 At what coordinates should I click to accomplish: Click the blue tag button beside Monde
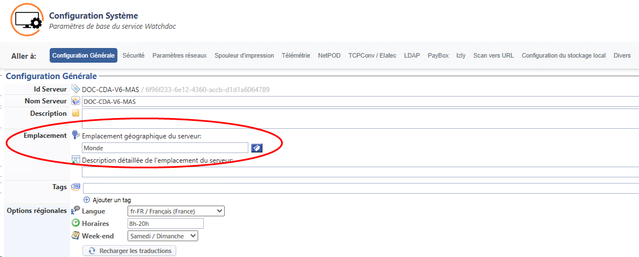257,147
